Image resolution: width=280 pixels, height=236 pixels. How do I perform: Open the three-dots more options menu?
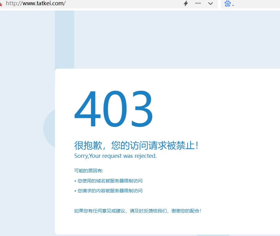coord(198,3)
